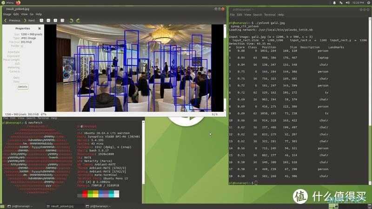Image resolution: width=372 pixels, height=209 pixels.
Task: Click the right terminal vertical scrollbar
Action: 370,101
